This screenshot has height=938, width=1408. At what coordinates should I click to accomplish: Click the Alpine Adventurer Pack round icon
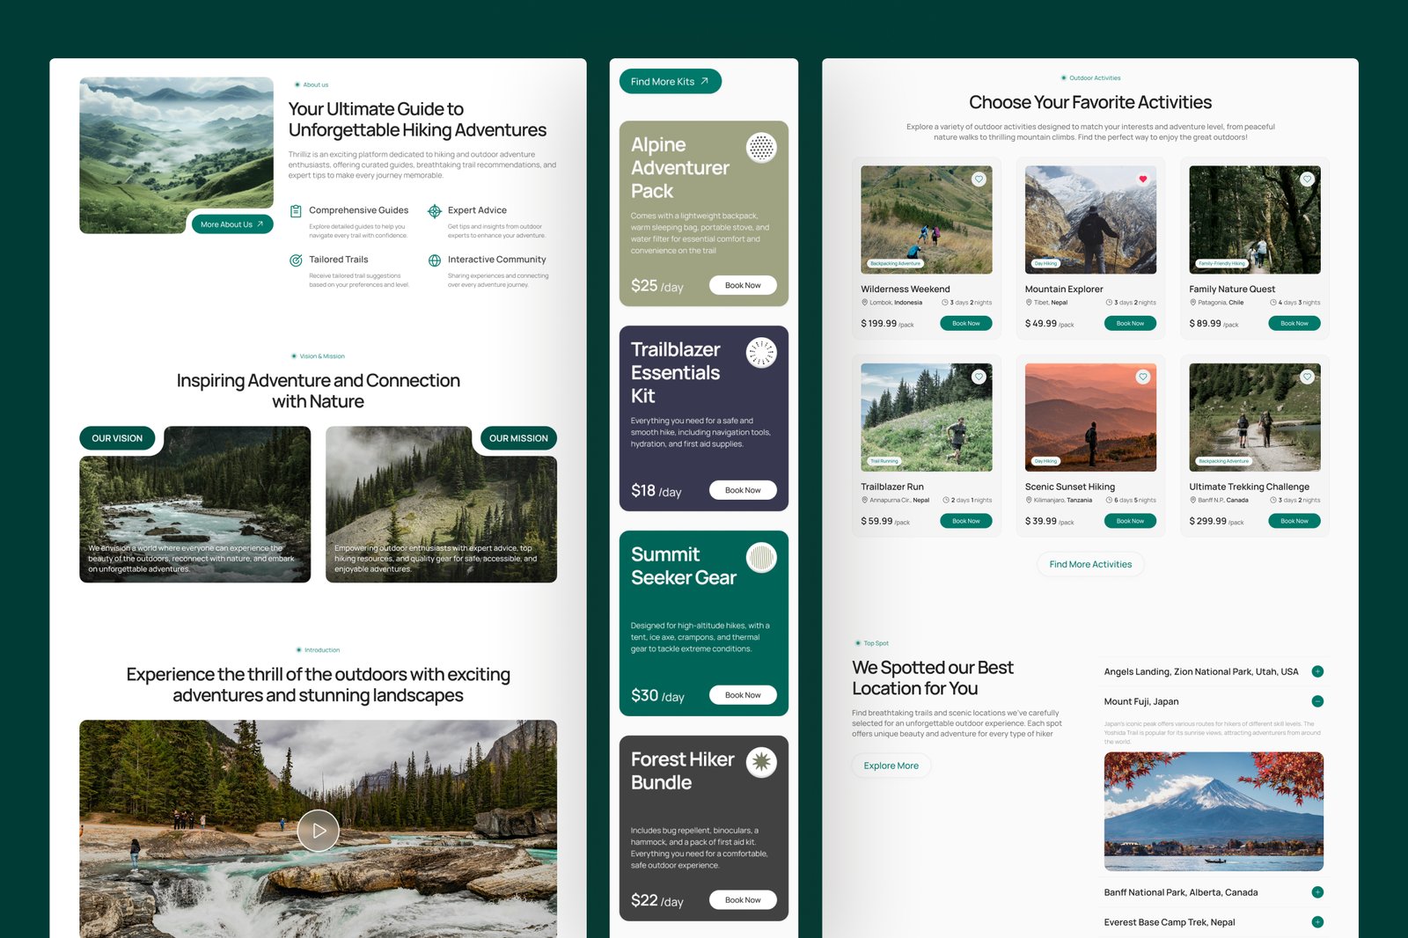pyautogui.click(x=761, y=147)
